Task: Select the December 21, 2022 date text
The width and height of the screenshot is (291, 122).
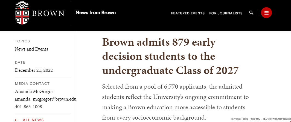Action: tap(34, 70)
